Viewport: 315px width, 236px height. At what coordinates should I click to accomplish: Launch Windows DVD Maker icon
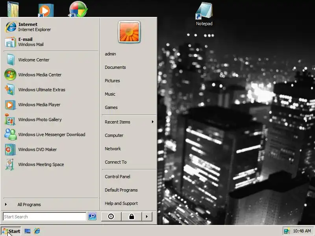pyautogui.click(x=10, y=149)
